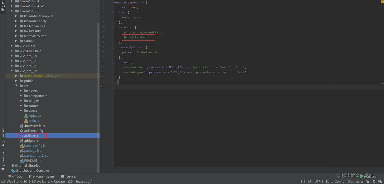
Task: Change the LF line separator
Action: pyautogui.click(x=310, y=181)
